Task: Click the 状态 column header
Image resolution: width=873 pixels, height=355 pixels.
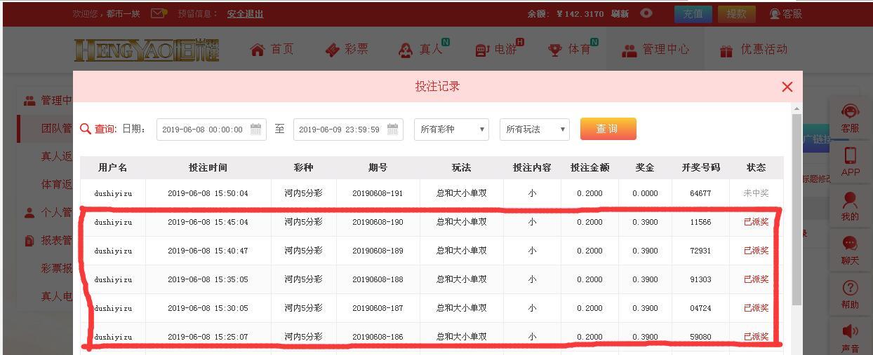Action: click(757, 168)
